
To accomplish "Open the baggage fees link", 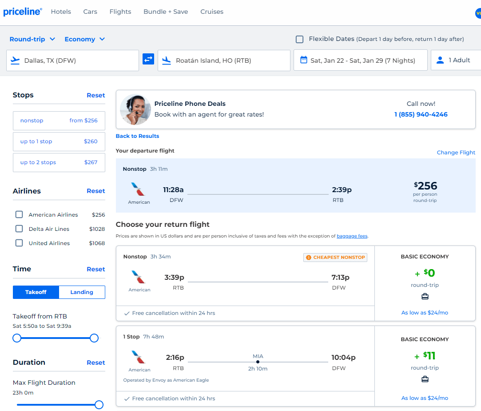I will [352, 236].
